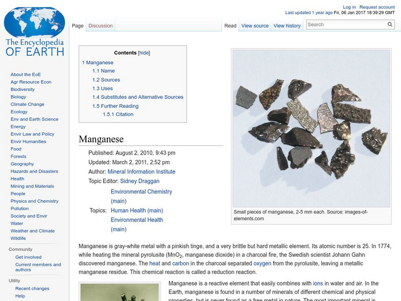
Task: Click the search magnifying glass icon
Action: point(389,24)
